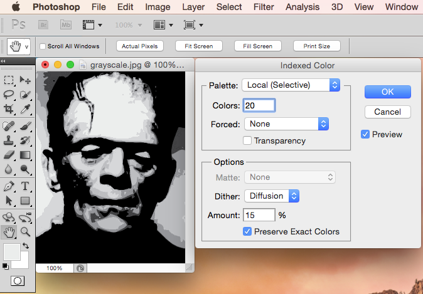Click the Colors number field
423x294 pixels.
pos(259,105)
